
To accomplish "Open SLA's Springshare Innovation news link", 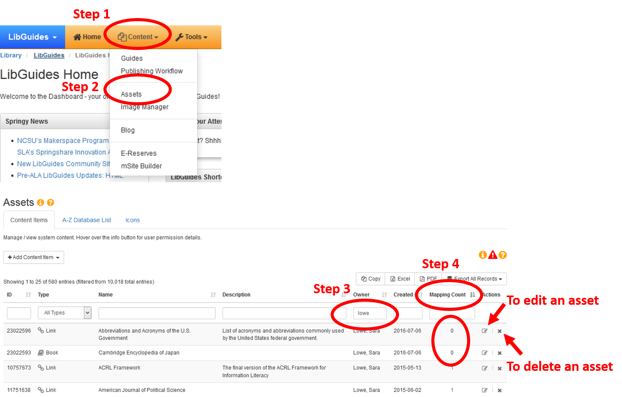I will point(63,152).
